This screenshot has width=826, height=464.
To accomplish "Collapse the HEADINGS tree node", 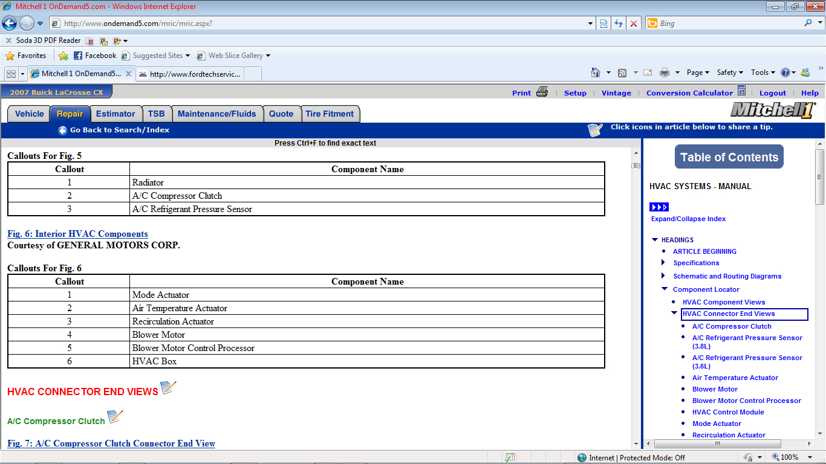I will click(655, 240).
